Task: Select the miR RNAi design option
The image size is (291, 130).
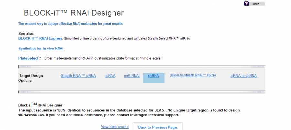Action: [x=132, y=76]
